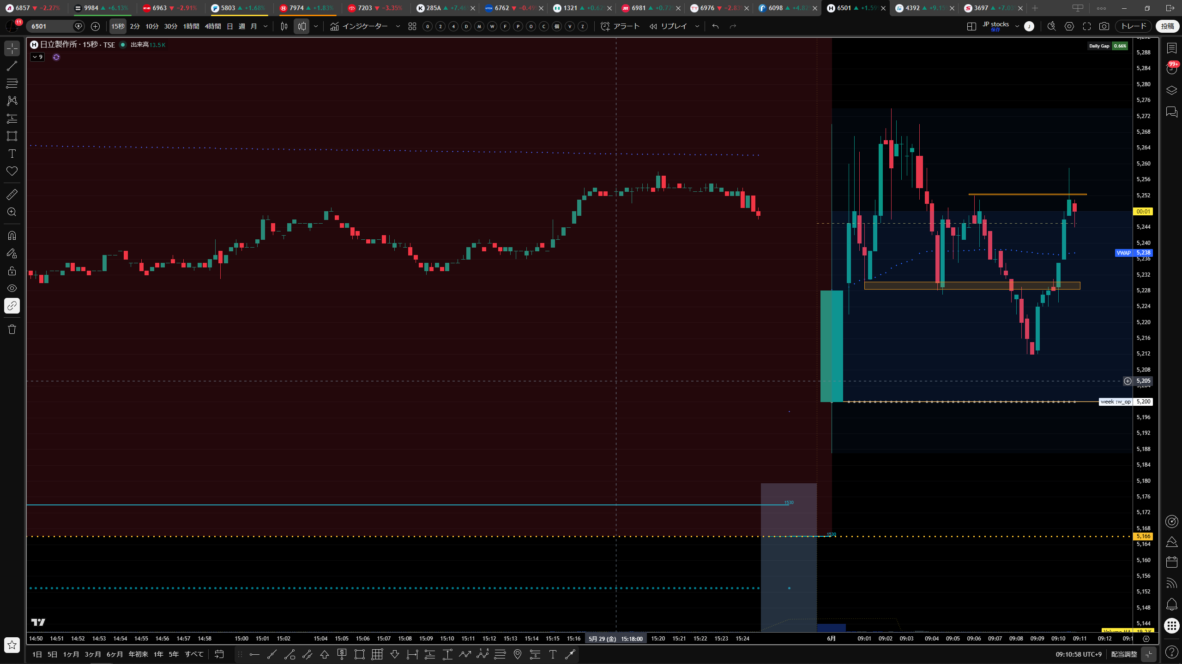Switch to the 6098 browser tab
Viewport: 1182px width, 664px height.
click(786, 8)
